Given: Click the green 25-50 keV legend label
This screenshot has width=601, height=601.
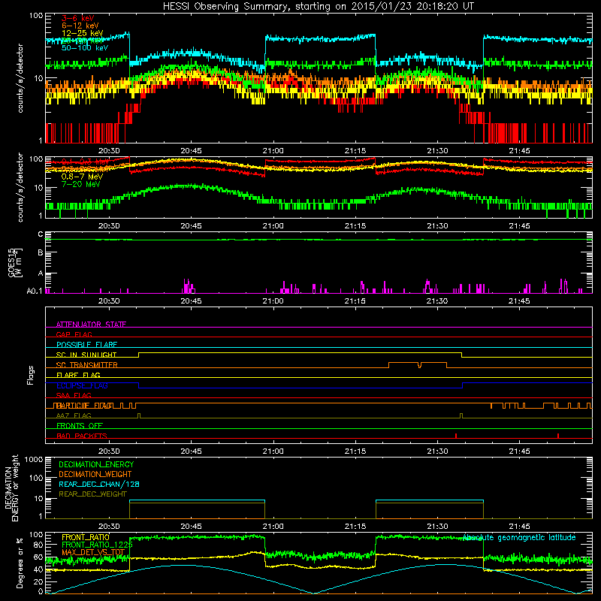Looking at the screenshot, I should click(x=82, y=41).
